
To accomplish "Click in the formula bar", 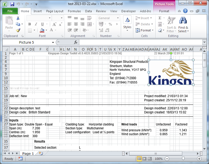I will click(x=141, y=42).
